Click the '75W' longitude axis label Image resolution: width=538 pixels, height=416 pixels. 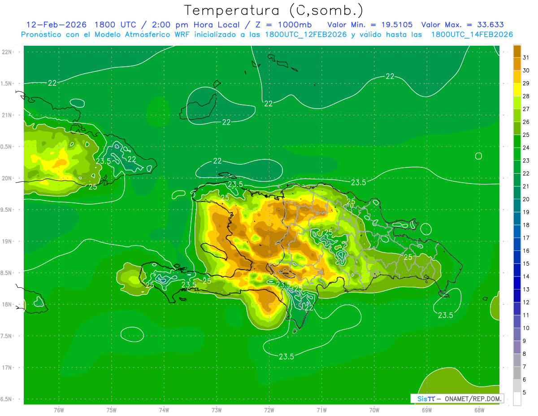click(x=112, y=410)
